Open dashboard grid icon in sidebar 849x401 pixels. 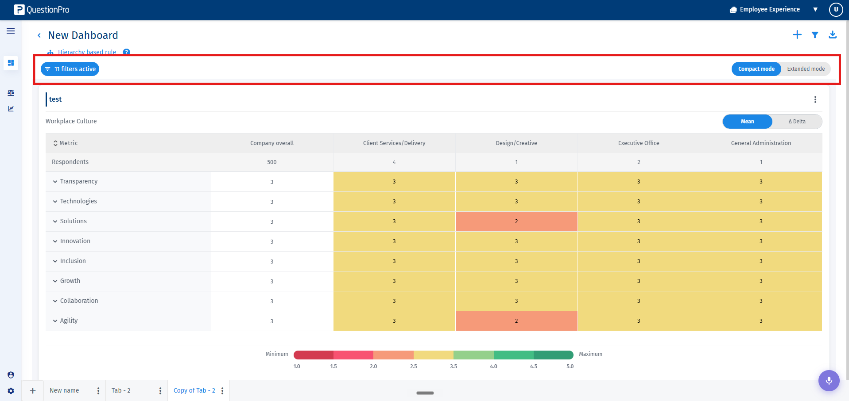11,63
